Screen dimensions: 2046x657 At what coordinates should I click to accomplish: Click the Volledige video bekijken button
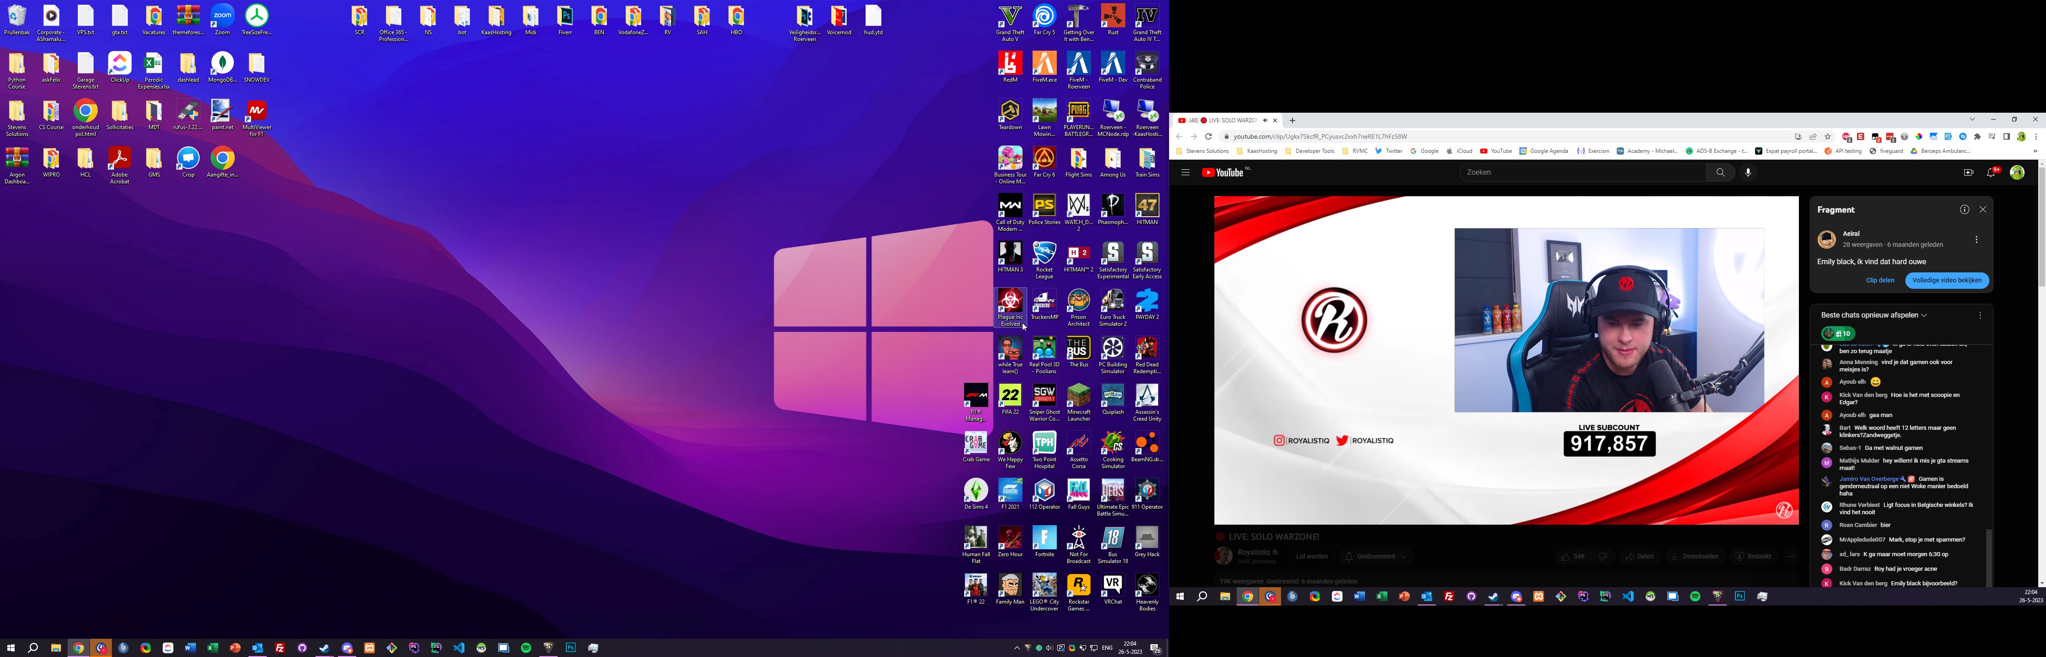click(x=1947, y=280)
